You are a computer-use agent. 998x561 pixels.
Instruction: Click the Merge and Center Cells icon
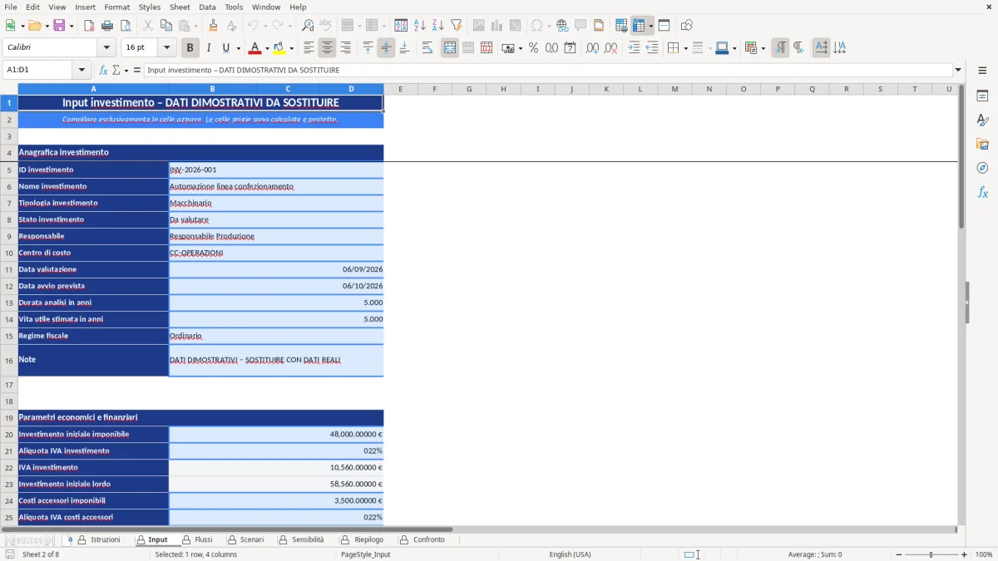pos(450,48)
